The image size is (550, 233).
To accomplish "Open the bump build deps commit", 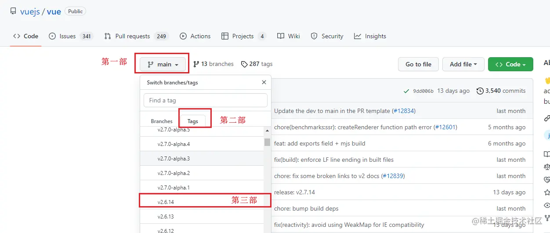I will (306, 208).
